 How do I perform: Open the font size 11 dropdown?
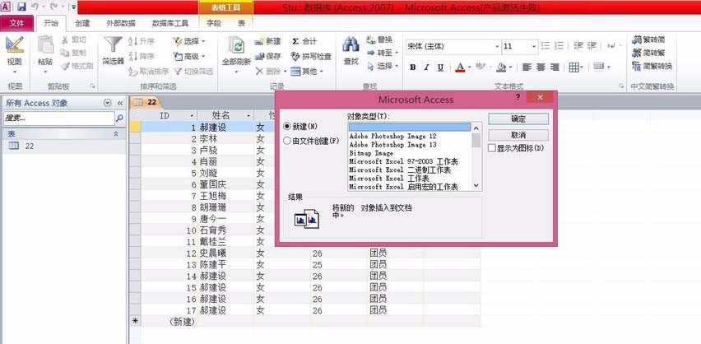tap(533, 47)
